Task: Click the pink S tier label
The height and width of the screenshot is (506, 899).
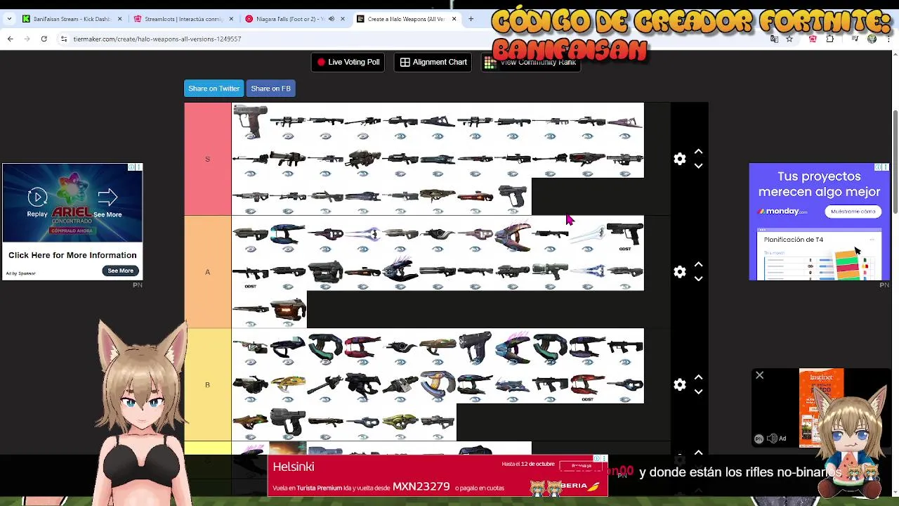Action: pyautogui.click(x=207, y=159)
